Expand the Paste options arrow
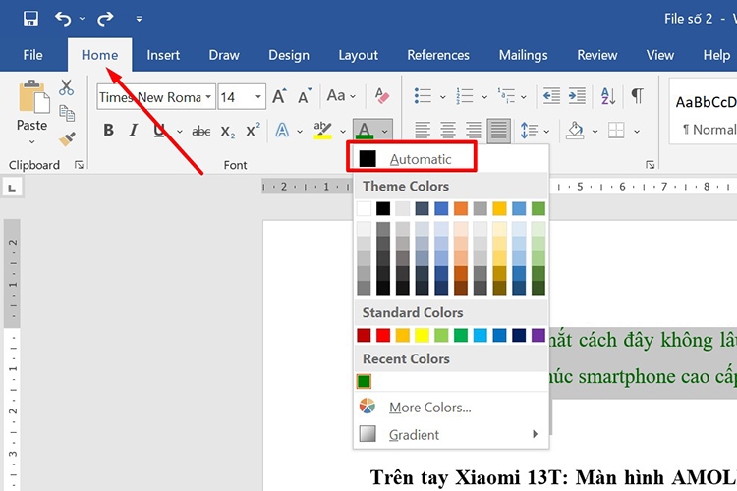Image resolution: width=737 pixels, height=491 pixels. (32, 141)
